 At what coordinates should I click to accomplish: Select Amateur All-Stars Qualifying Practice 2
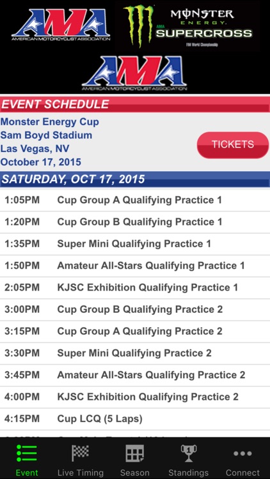[x=135, y=375]
